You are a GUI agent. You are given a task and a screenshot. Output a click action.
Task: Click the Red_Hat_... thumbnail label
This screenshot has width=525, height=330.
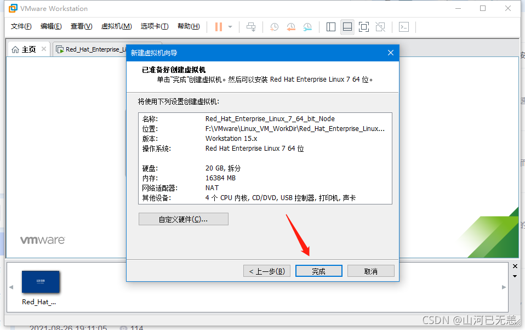(39, 302)
